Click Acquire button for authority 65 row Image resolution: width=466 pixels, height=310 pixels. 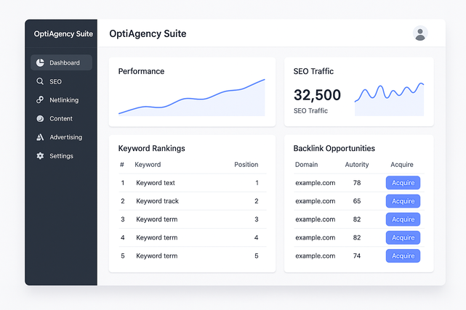403,201
